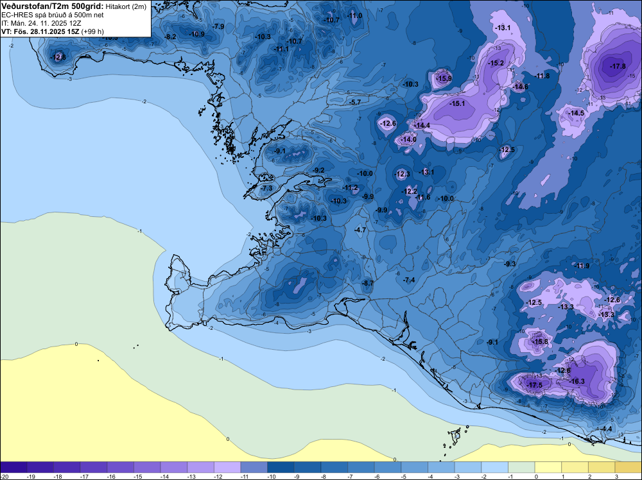
Task: Click the -14.0 temperature label
Action: (408, 139)
